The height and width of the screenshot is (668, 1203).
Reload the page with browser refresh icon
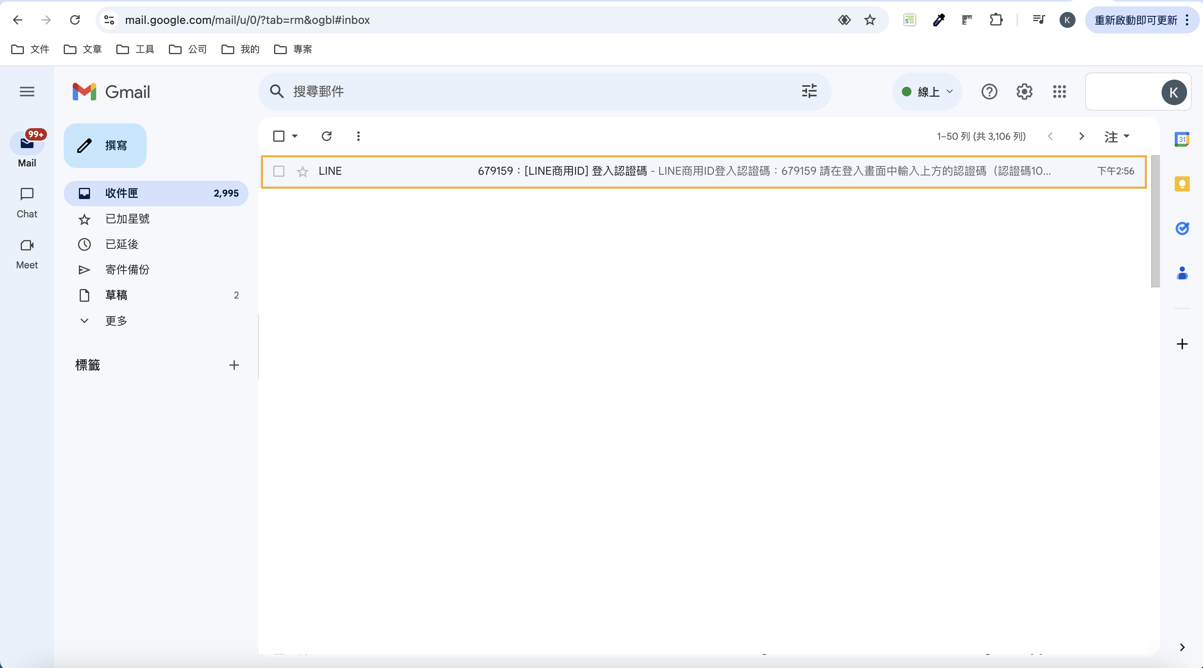75,20
